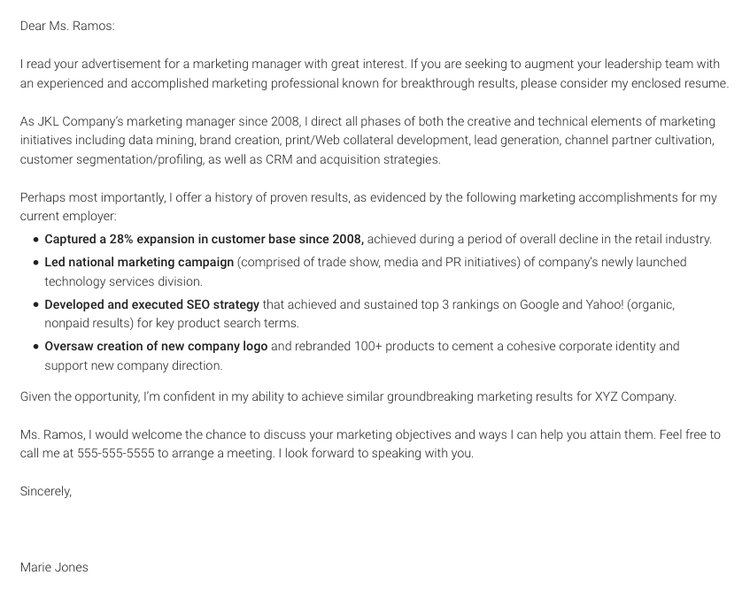Click "technology services division" text

click(x=124, y=281)
